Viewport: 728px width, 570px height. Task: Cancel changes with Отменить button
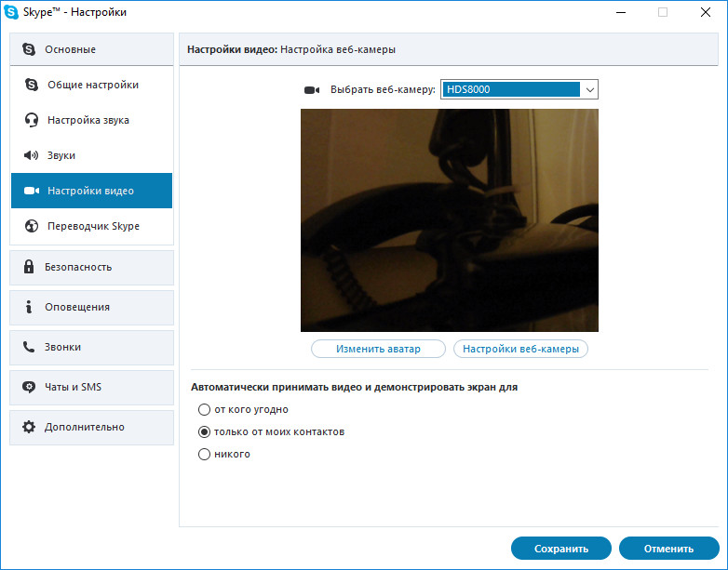[669, 549]
